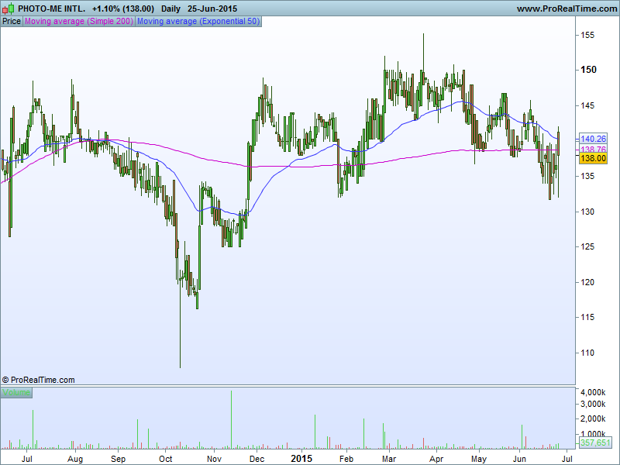Click the 4,000k label on volume axis
This screenshot has width=620, height=465.
pos(594,391)
